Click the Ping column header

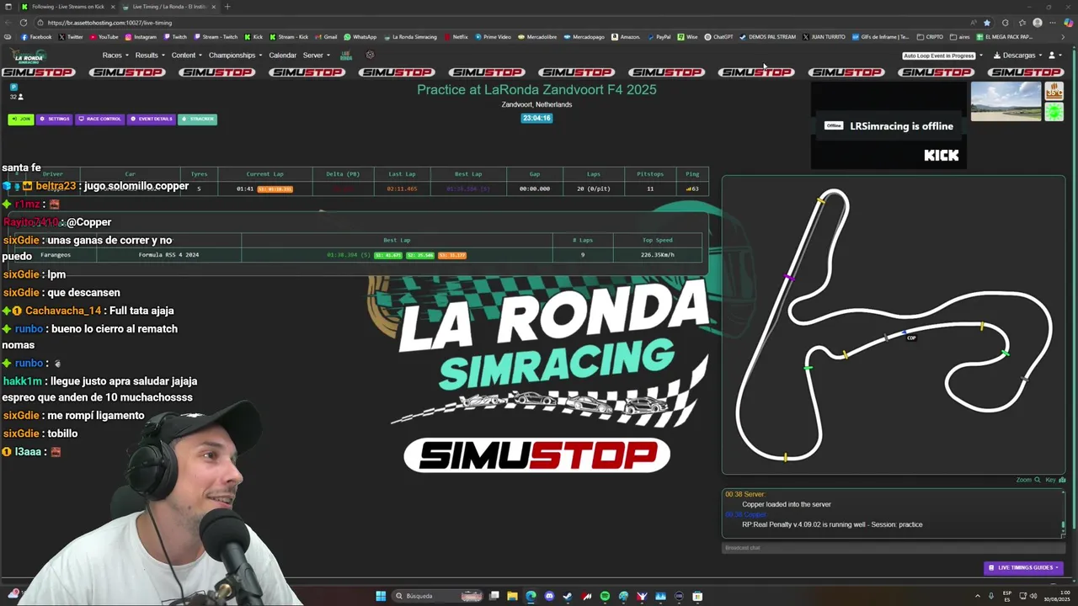[x=692, y=174]
